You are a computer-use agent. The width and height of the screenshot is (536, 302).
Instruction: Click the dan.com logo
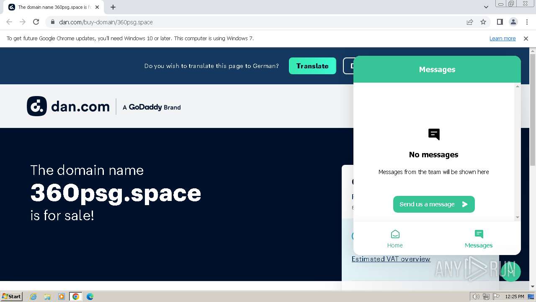click(68, 106)
